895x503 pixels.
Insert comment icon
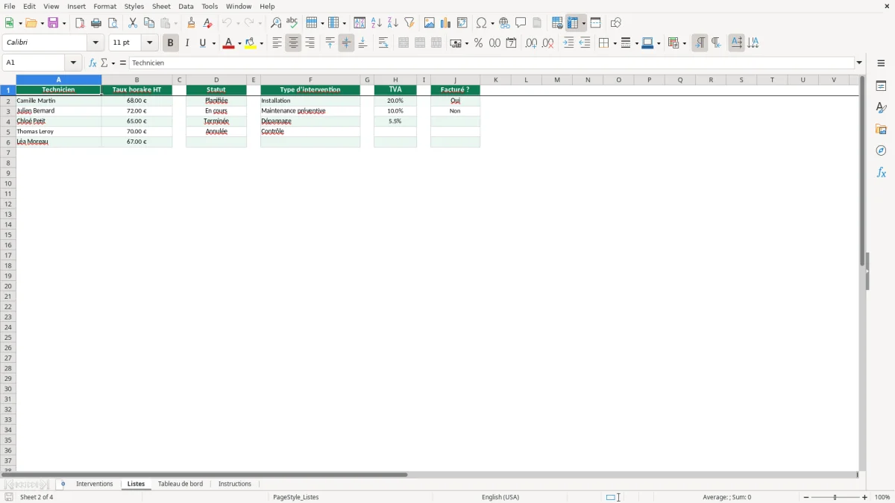coord(521,23)
